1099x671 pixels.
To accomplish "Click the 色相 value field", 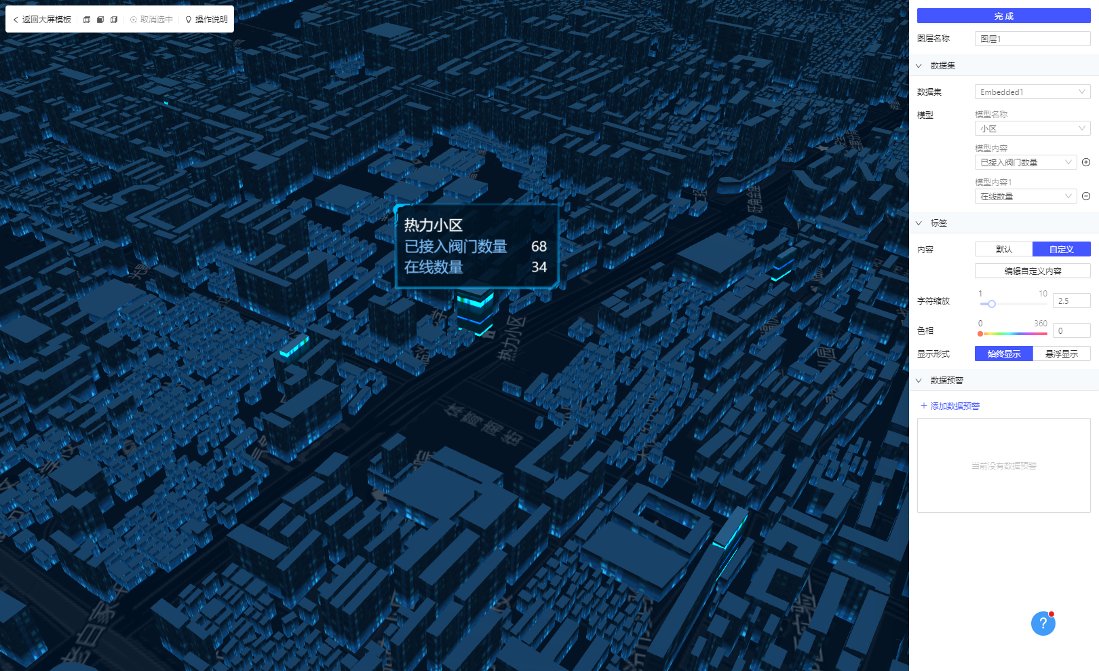I will 1071,330.
